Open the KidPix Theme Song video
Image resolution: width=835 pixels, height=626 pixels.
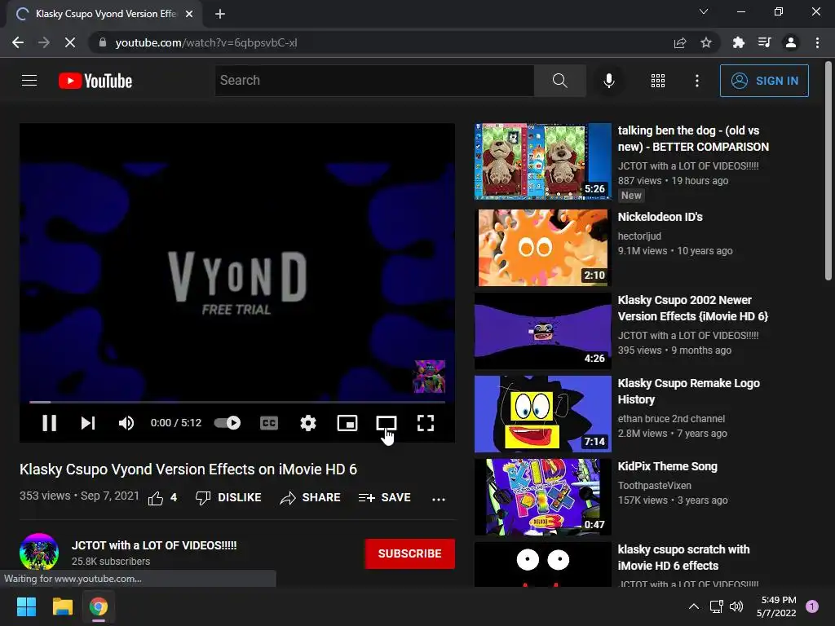click(x=667, y=466)
